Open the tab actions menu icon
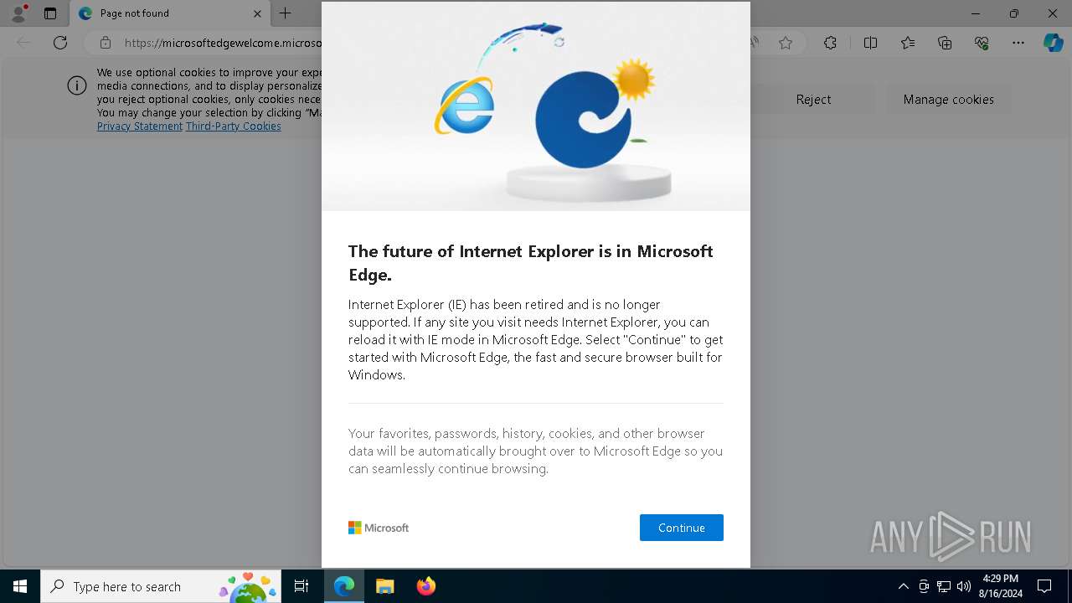Screen dimensions: 1072x603 (x=50, y=13)
